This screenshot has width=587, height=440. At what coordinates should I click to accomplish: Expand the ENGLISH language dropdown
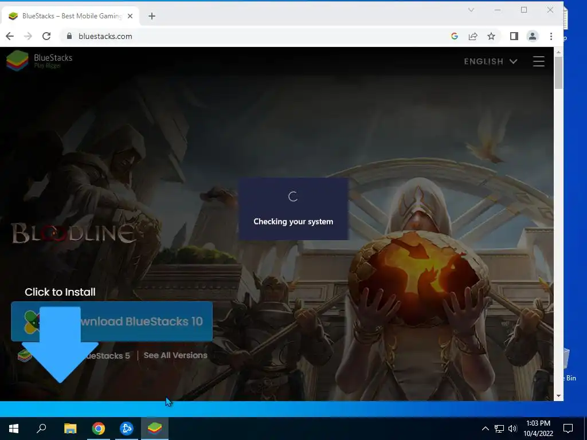tap(491, 61)
